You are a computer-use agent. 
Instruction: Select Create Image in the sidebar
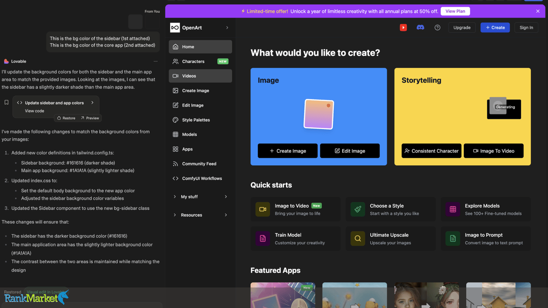200,91
